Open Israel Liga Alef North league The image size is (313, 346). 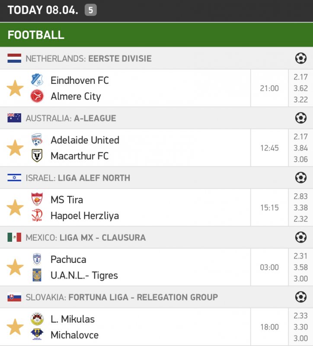[x=78, y=178]
